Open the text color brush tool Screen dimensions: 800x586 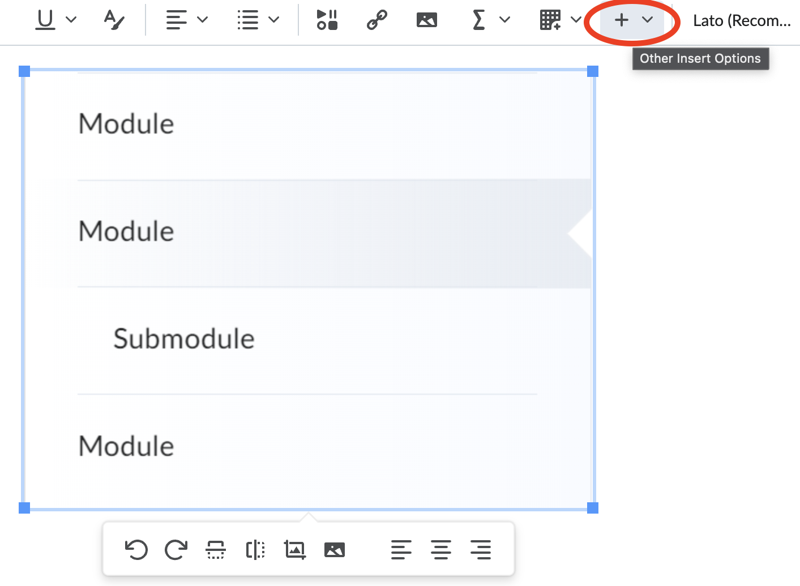tap(114, 20)
